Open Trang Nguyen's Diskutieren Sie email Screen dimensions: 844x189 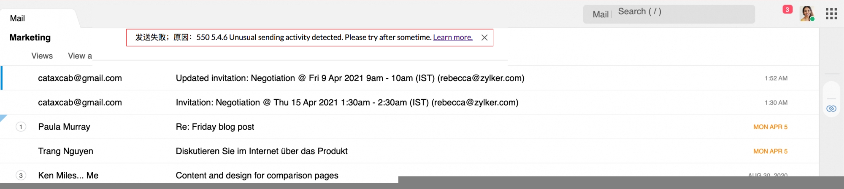click(261, 151)
